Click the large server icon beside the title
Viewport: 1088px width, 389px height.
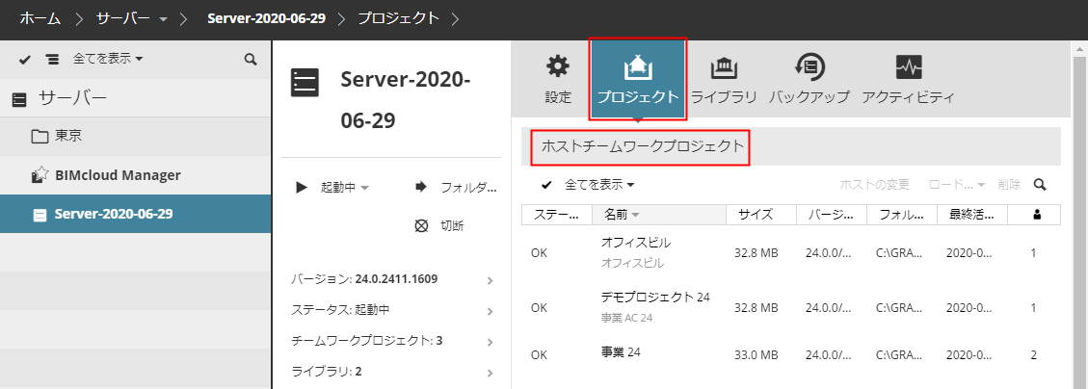click(305, 83)
